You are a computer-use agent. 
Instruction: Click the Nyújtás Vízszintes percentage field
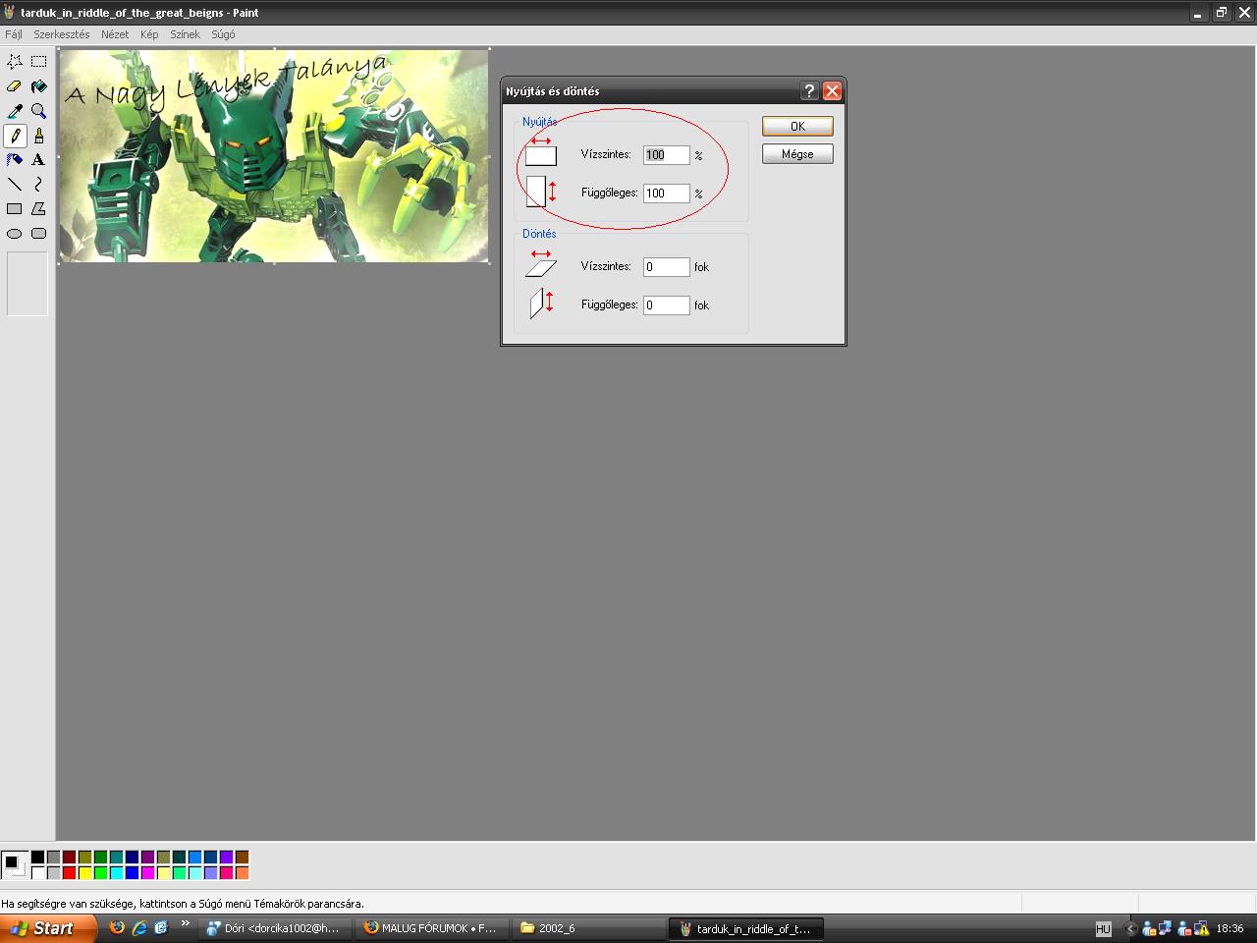[667, 155]
